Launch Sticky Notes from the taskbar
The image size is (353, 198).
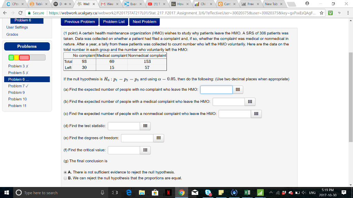(x=221, y=192)
